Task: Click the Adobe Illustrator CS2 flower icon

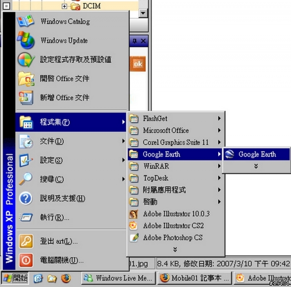Action: point(133,226)
